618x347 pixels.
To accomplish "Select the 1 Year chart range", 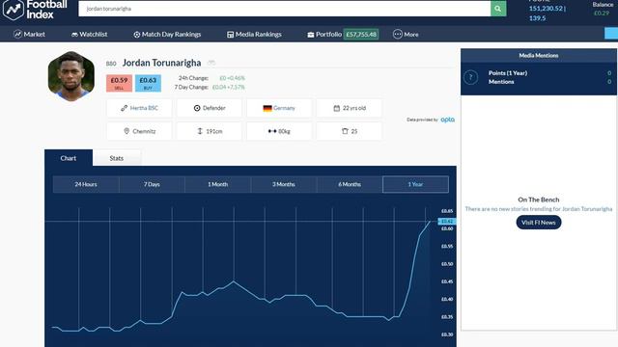I will point(415,184).
